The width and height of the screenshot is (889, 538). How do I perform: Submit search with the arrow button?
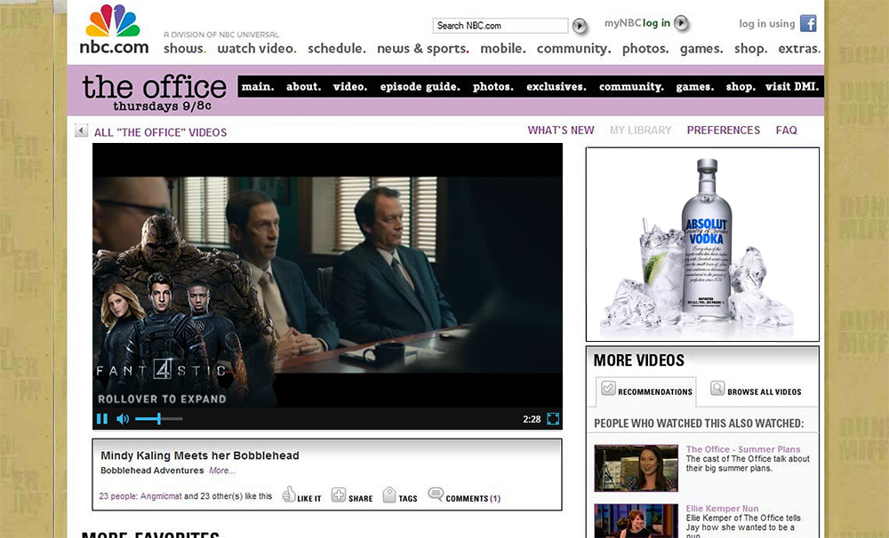pyautogui.click(x=579, y=26)
